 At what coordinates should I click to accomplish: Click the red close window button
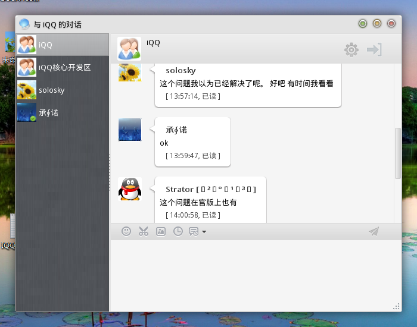point(391,24)
